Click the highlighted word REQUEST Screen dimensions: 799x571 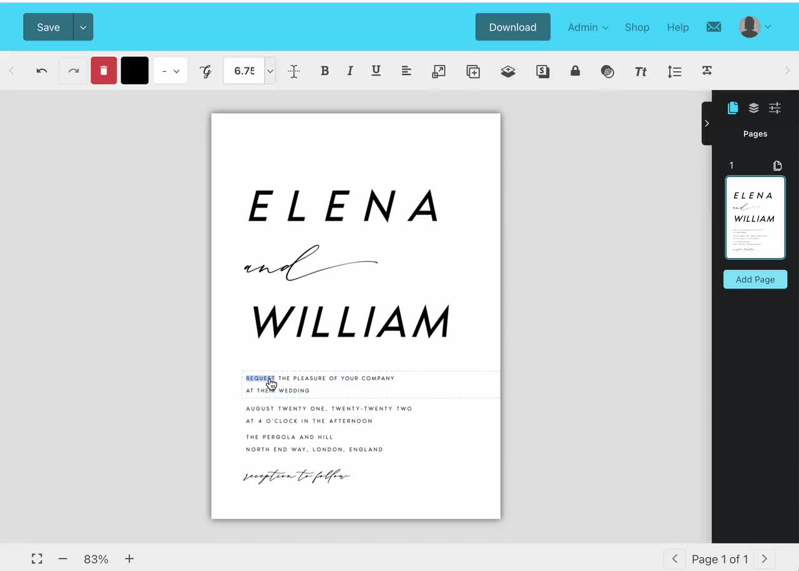(x=260, y=378)
